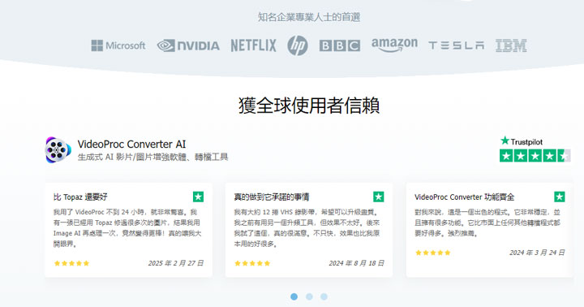Screen dimensions: 584x307
Task: Click green Trustpilot star on Topaz review card
Action: [198, 197]
